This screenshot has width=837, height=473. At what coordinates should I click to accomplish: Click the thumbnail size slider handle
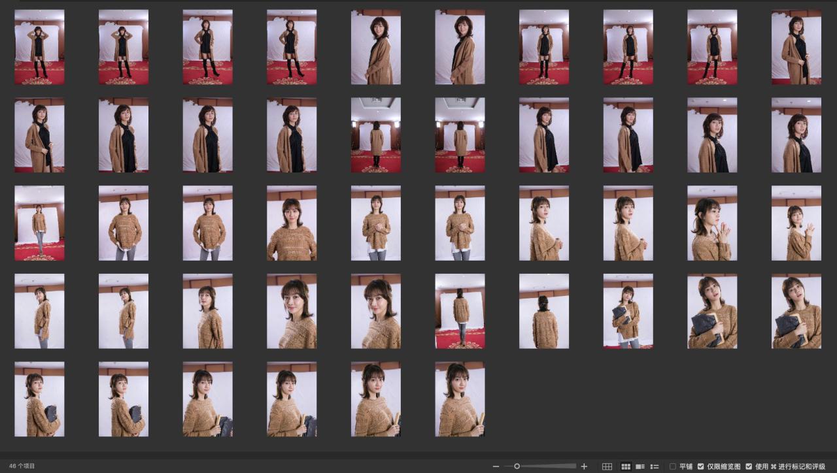click(x=517, y=466)
